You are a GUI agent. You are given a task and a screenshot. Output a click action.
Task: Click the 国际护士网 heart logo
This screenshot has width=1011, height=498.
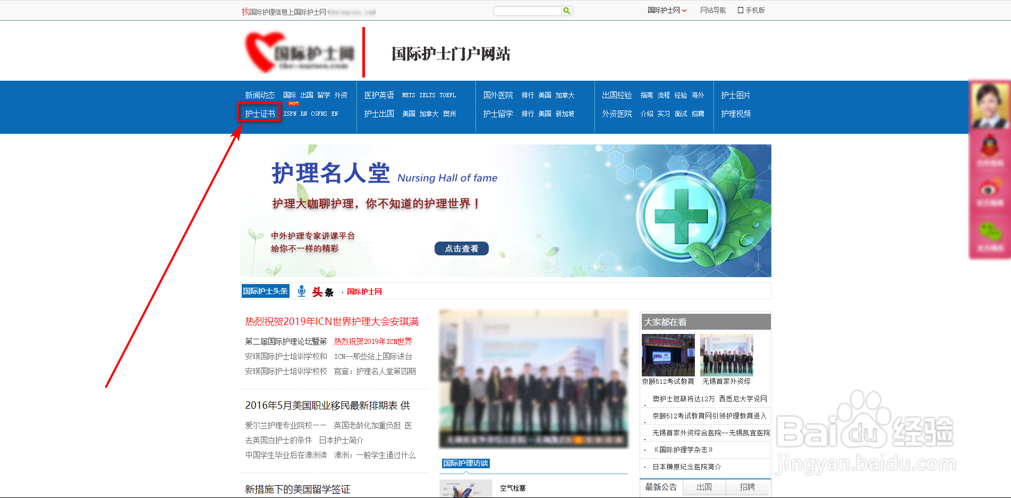(x=300, y=53)
